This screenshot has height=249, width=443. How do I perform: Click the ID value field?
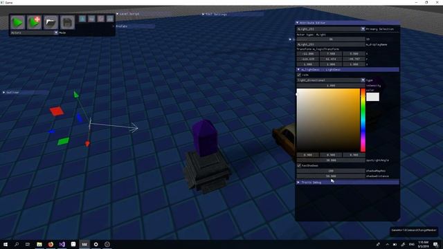tap(331, 39)
